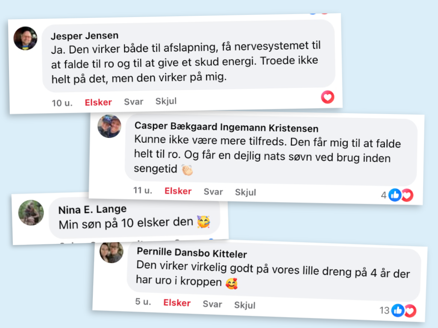Image resolution: width=438 pixels, height=328 pixels.
Task: Click heart reaction icon on Pernille's comment
Action: [410, 310]
